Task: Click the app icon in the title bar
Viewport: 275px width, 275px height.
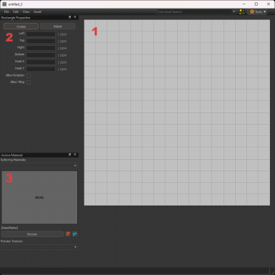Action: tap(4, 4)
